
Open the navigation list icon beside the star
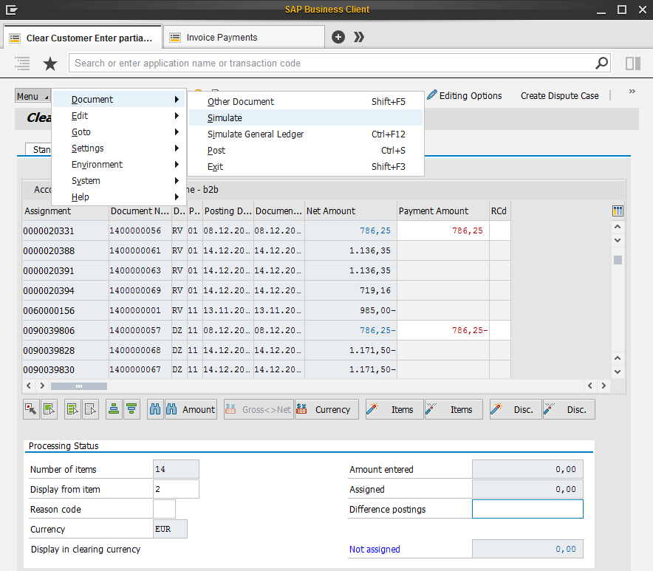click(22, 64)
